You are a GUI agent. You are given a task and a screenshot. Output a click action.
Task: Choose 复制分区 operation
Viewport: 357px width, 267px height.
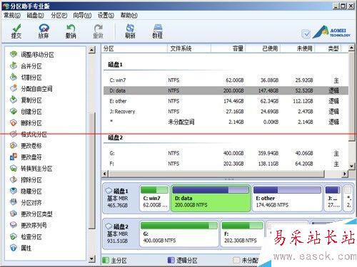26,100
